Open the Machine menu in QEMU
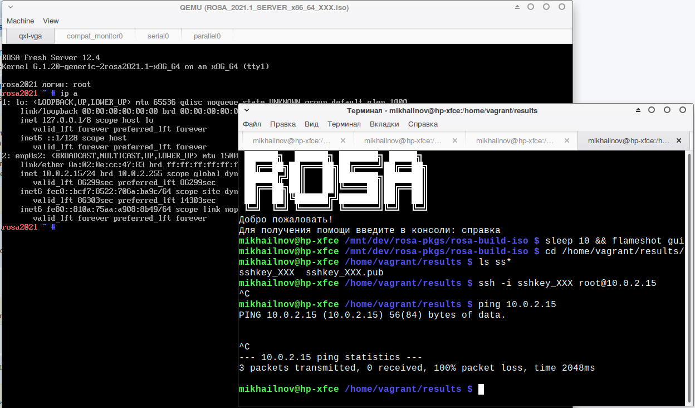This screenshot has height=408, width=695. [21, 21]
